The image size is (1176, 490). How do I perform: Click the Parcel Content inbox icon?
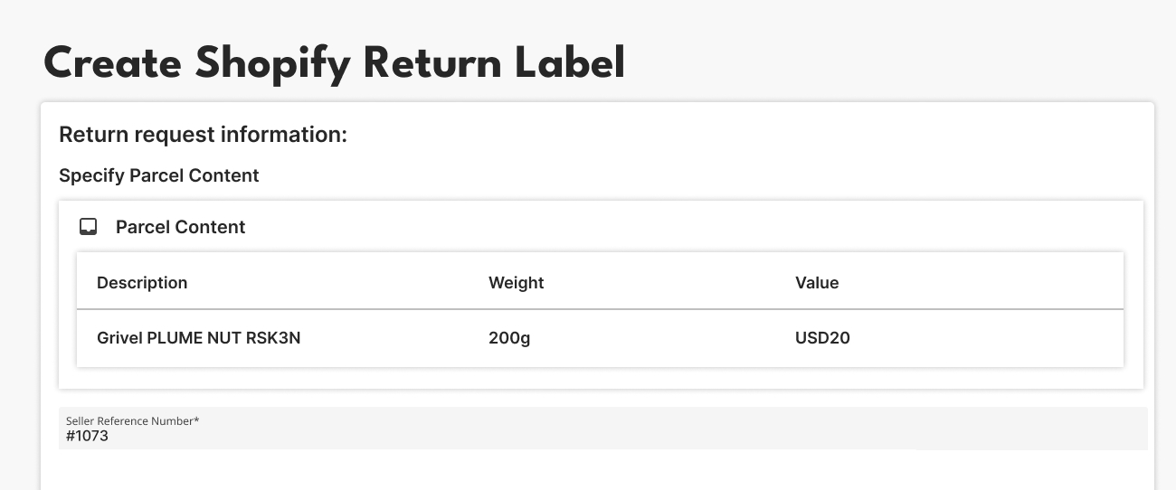[88, 227]
